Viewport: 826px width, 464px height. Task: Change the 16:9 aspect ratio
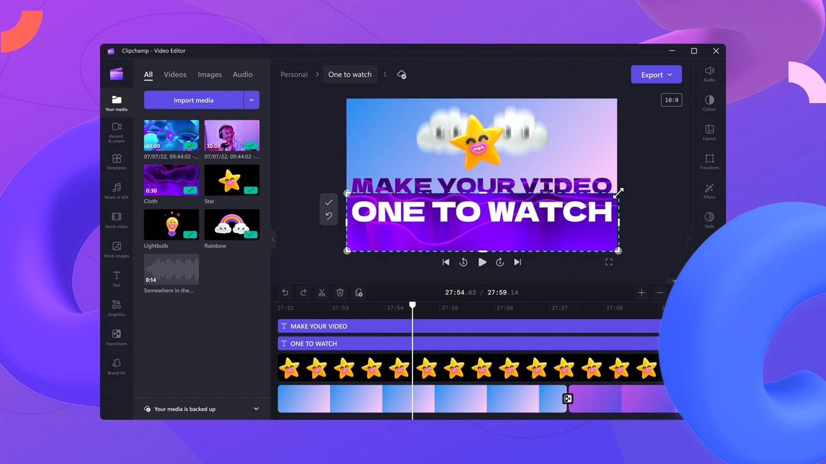point(671,100)
